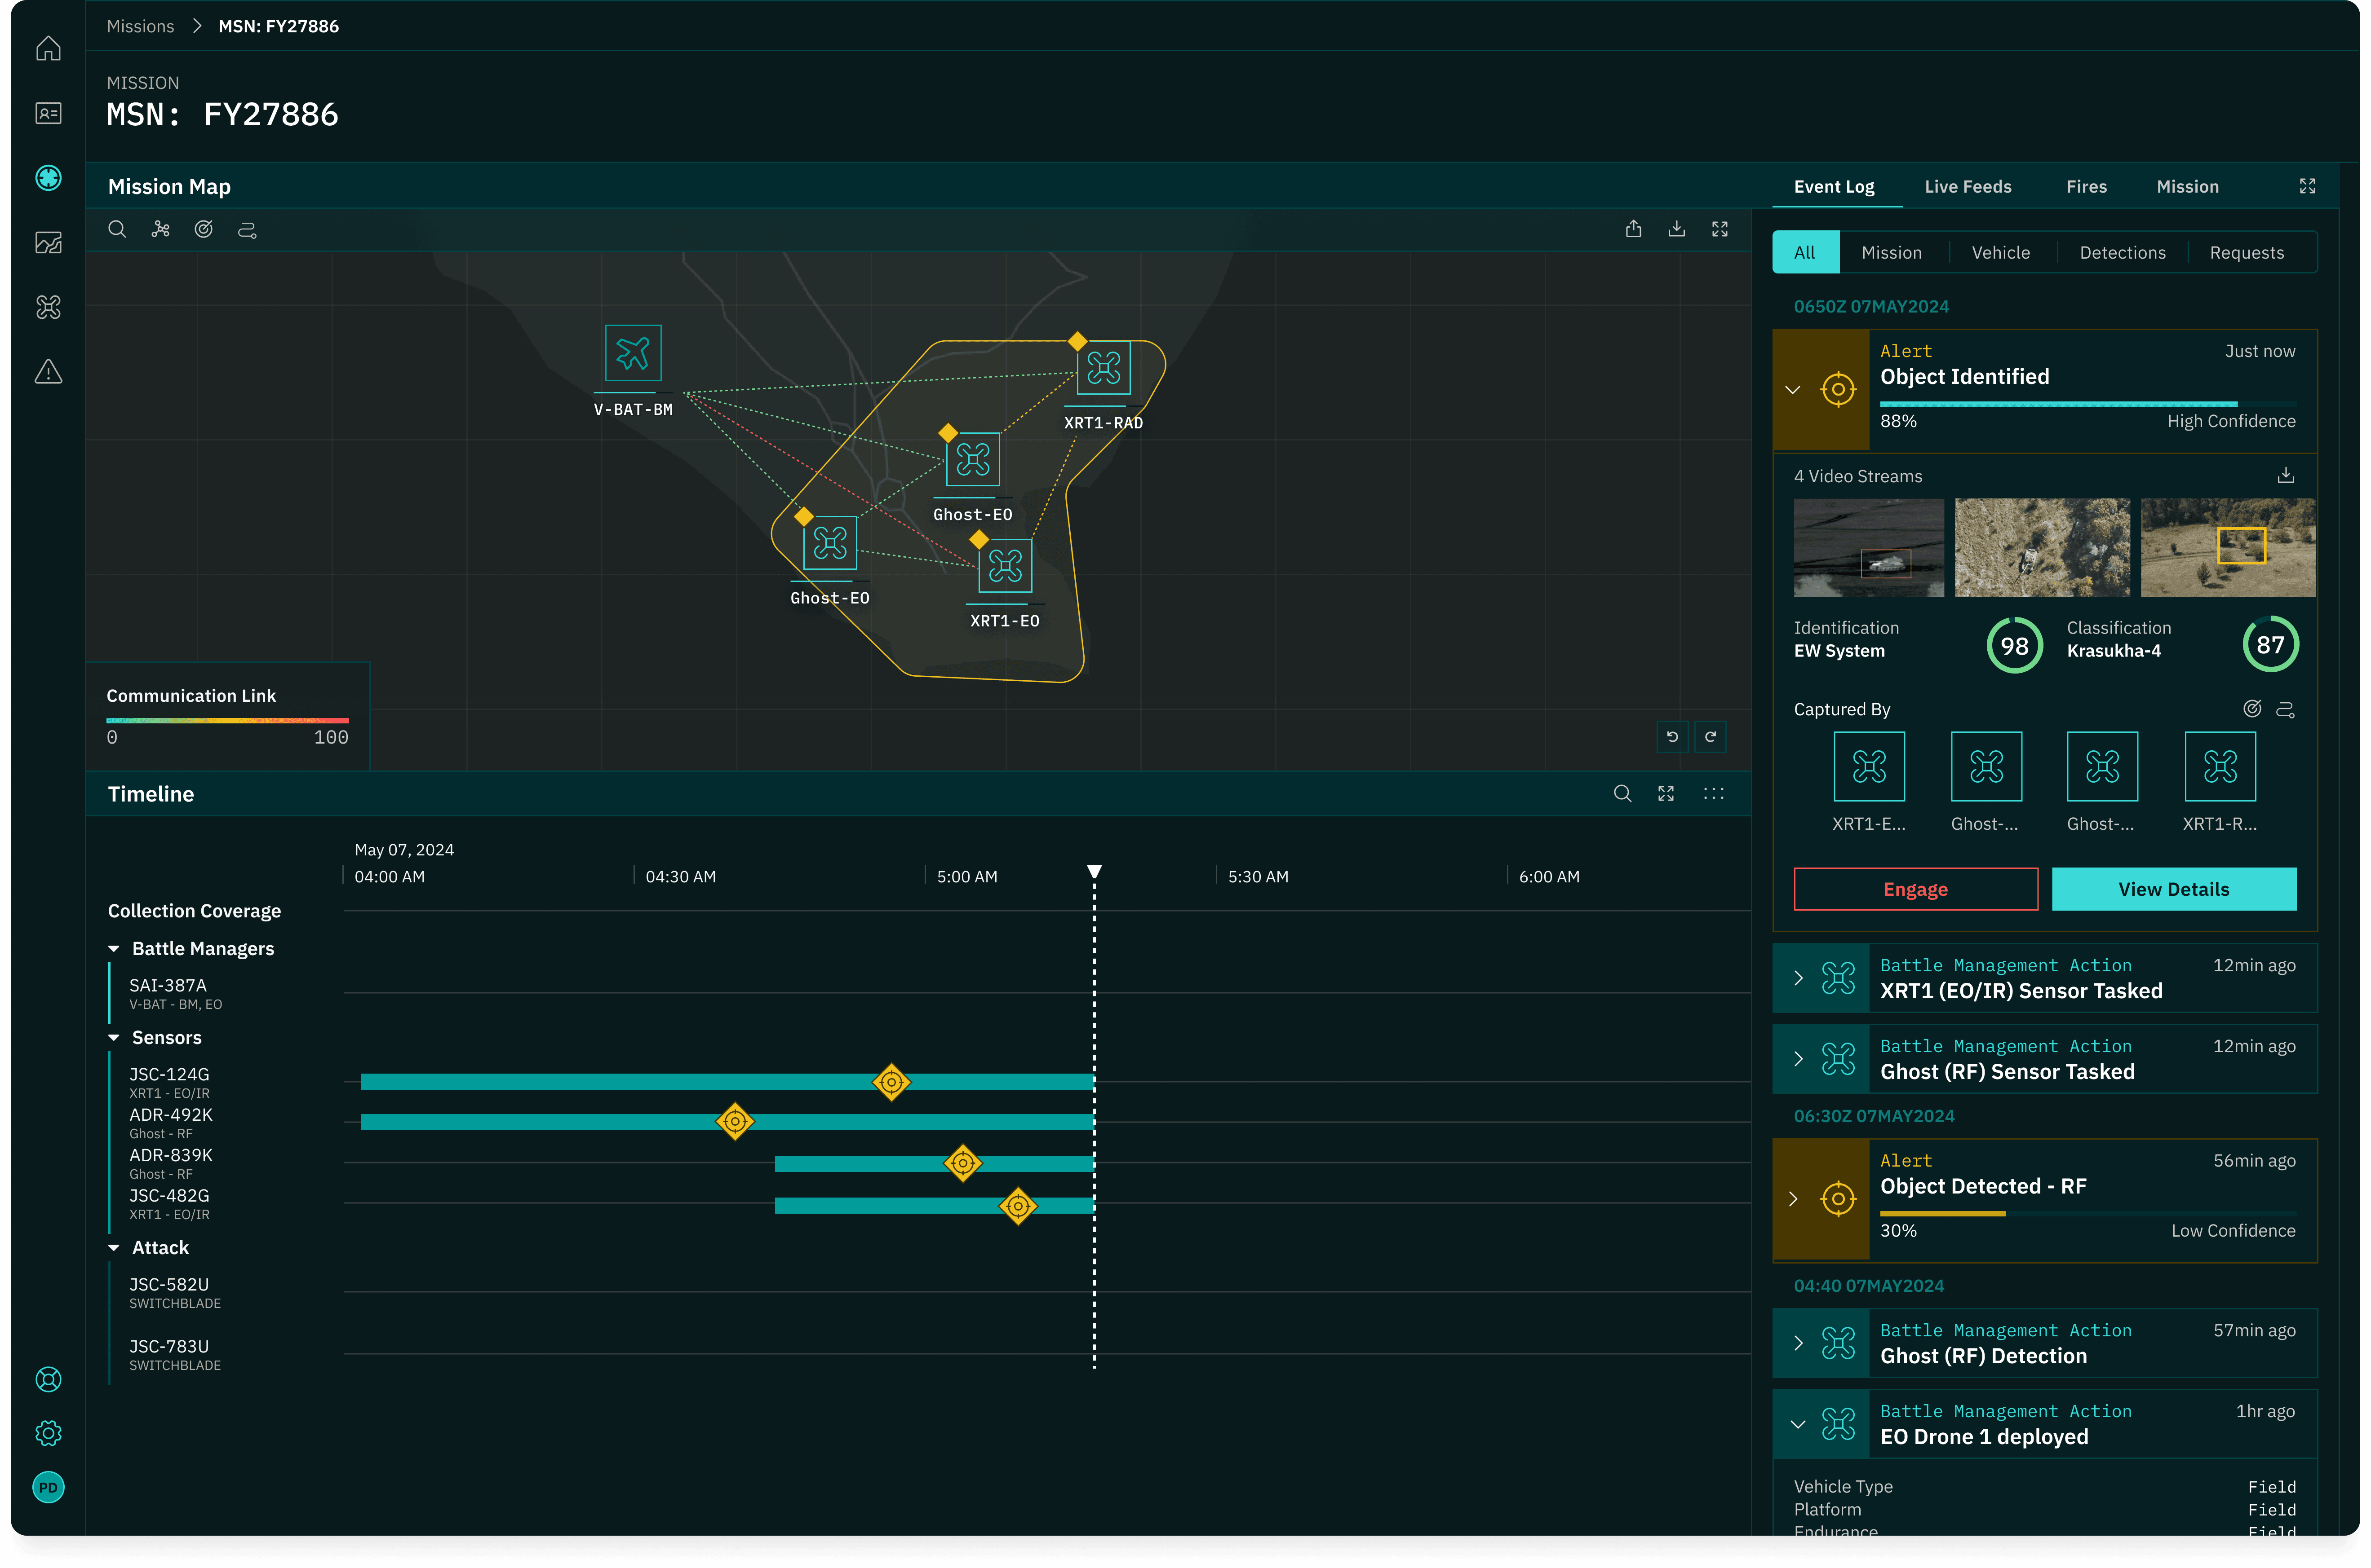Click the target tracking icon in map toolbar
The width and height of the screenshot is (2371, 1568).
204,230
